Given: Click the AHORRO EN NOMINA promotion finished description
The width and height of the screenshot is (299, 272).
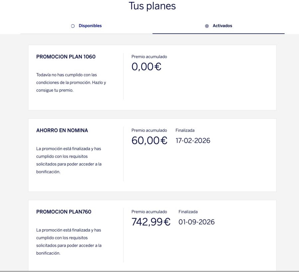Looking at the screenshot, I should (x=69, y=160).
